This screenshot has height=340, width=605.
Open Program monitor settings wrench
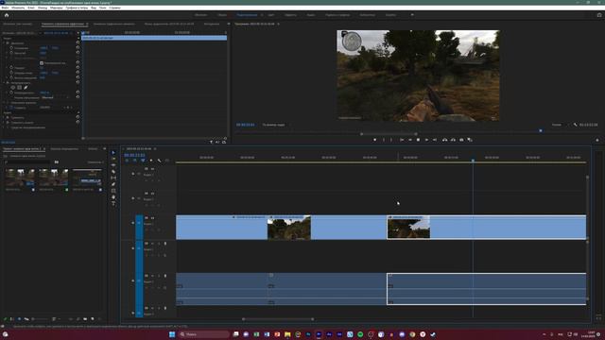[575, 125]
